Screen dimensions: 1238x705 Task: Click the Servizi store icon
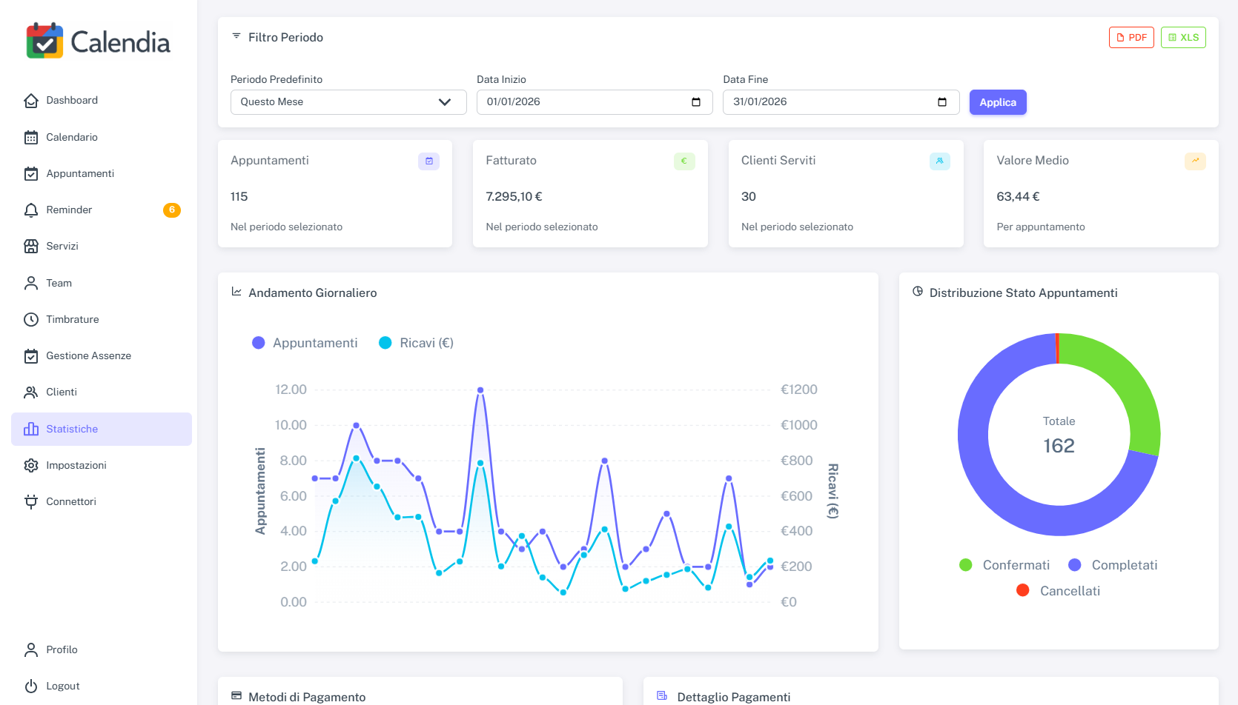(x=31, y=247)
